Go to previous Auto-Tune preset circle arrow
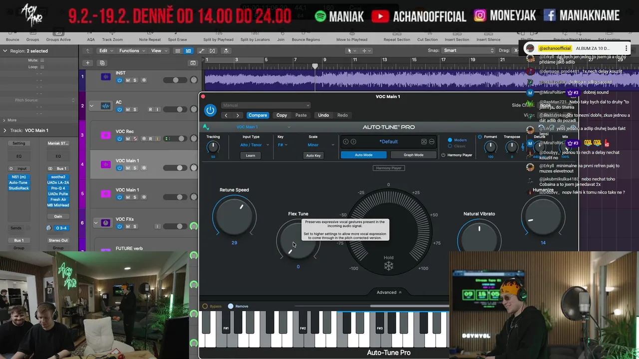 tap(346, 142)
